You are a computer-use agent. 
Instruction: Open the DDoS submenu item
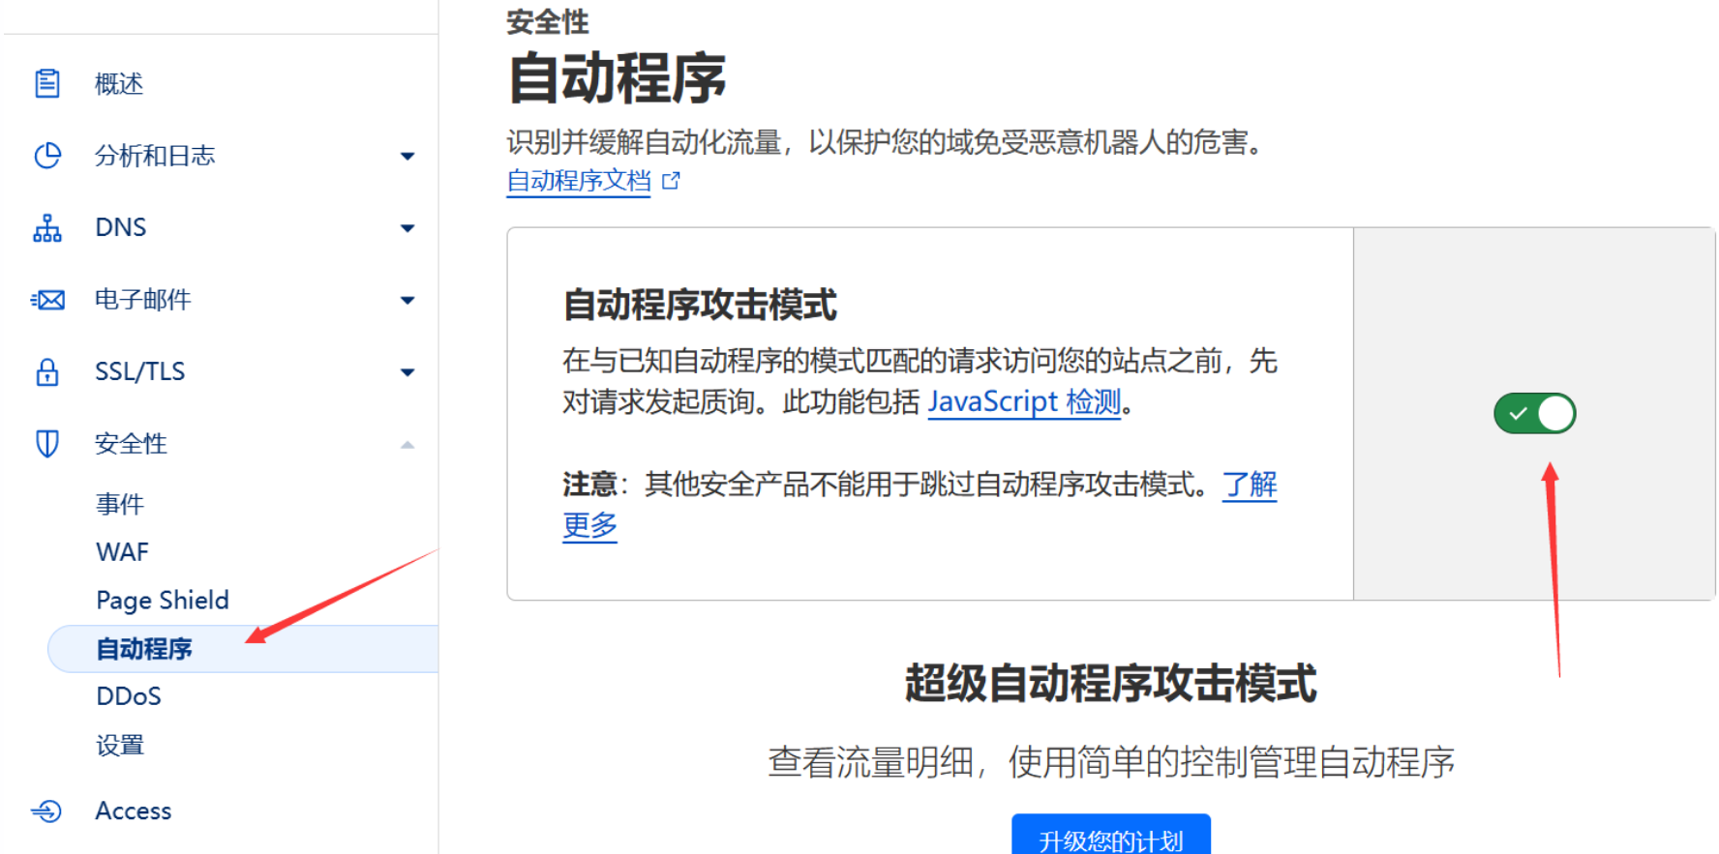click(129, 696)
